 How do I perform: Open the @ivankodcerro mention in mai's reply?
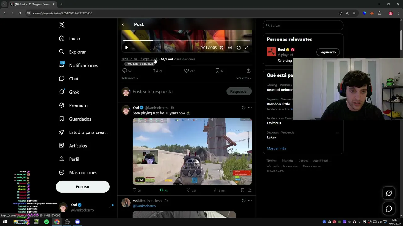tap(144, 206)
